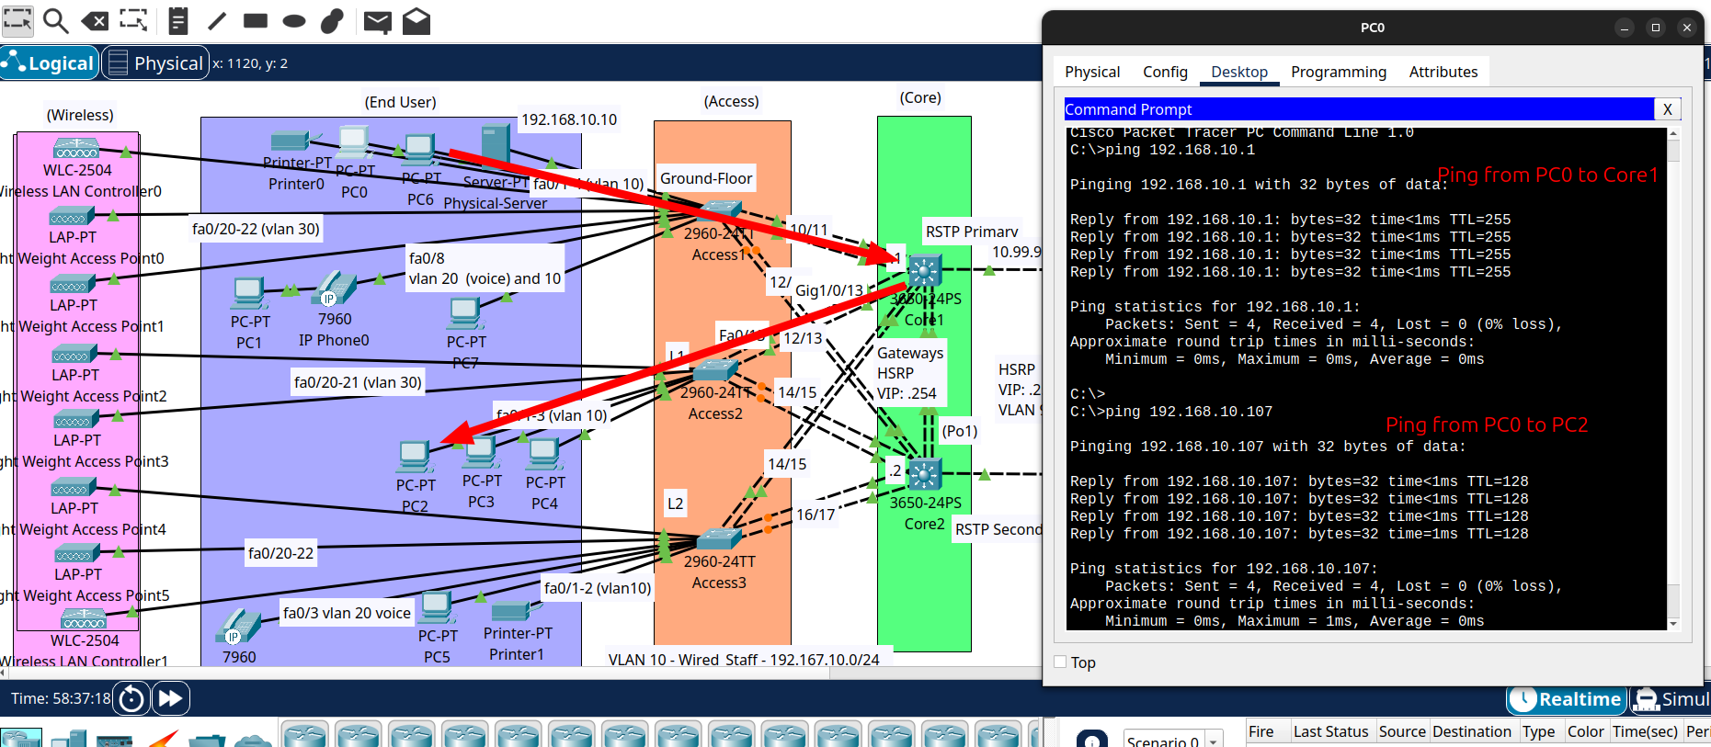Click the Add Simple PDU envelope

point(377,21)
